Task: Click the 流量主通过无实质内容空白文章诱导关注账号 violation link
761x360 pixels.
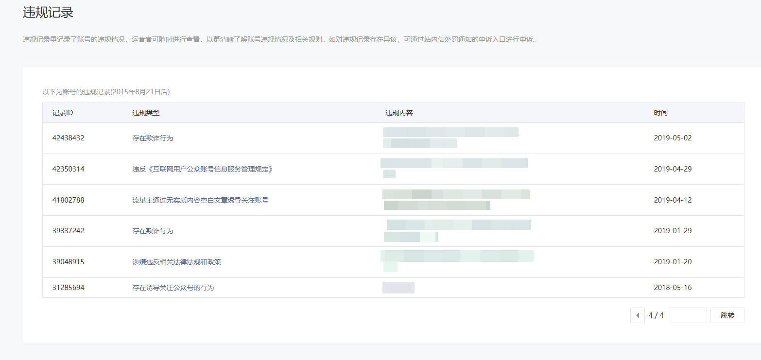Action: [200, 200]
